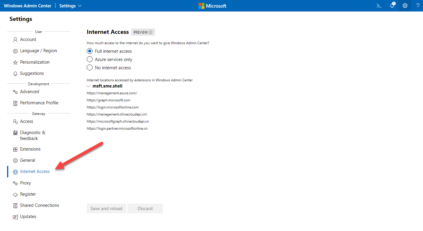Collapse the msft.sme.shell chevron
The width and height of the screenshot is (423, 231).
point(88,86)
